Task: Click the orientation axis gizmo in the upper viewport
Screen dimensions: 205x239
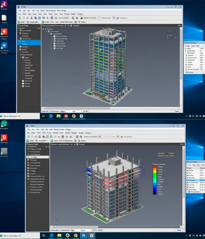Action: [169, 37]
